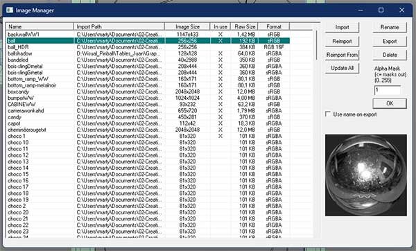Click the Delete button

coord(390,55)
